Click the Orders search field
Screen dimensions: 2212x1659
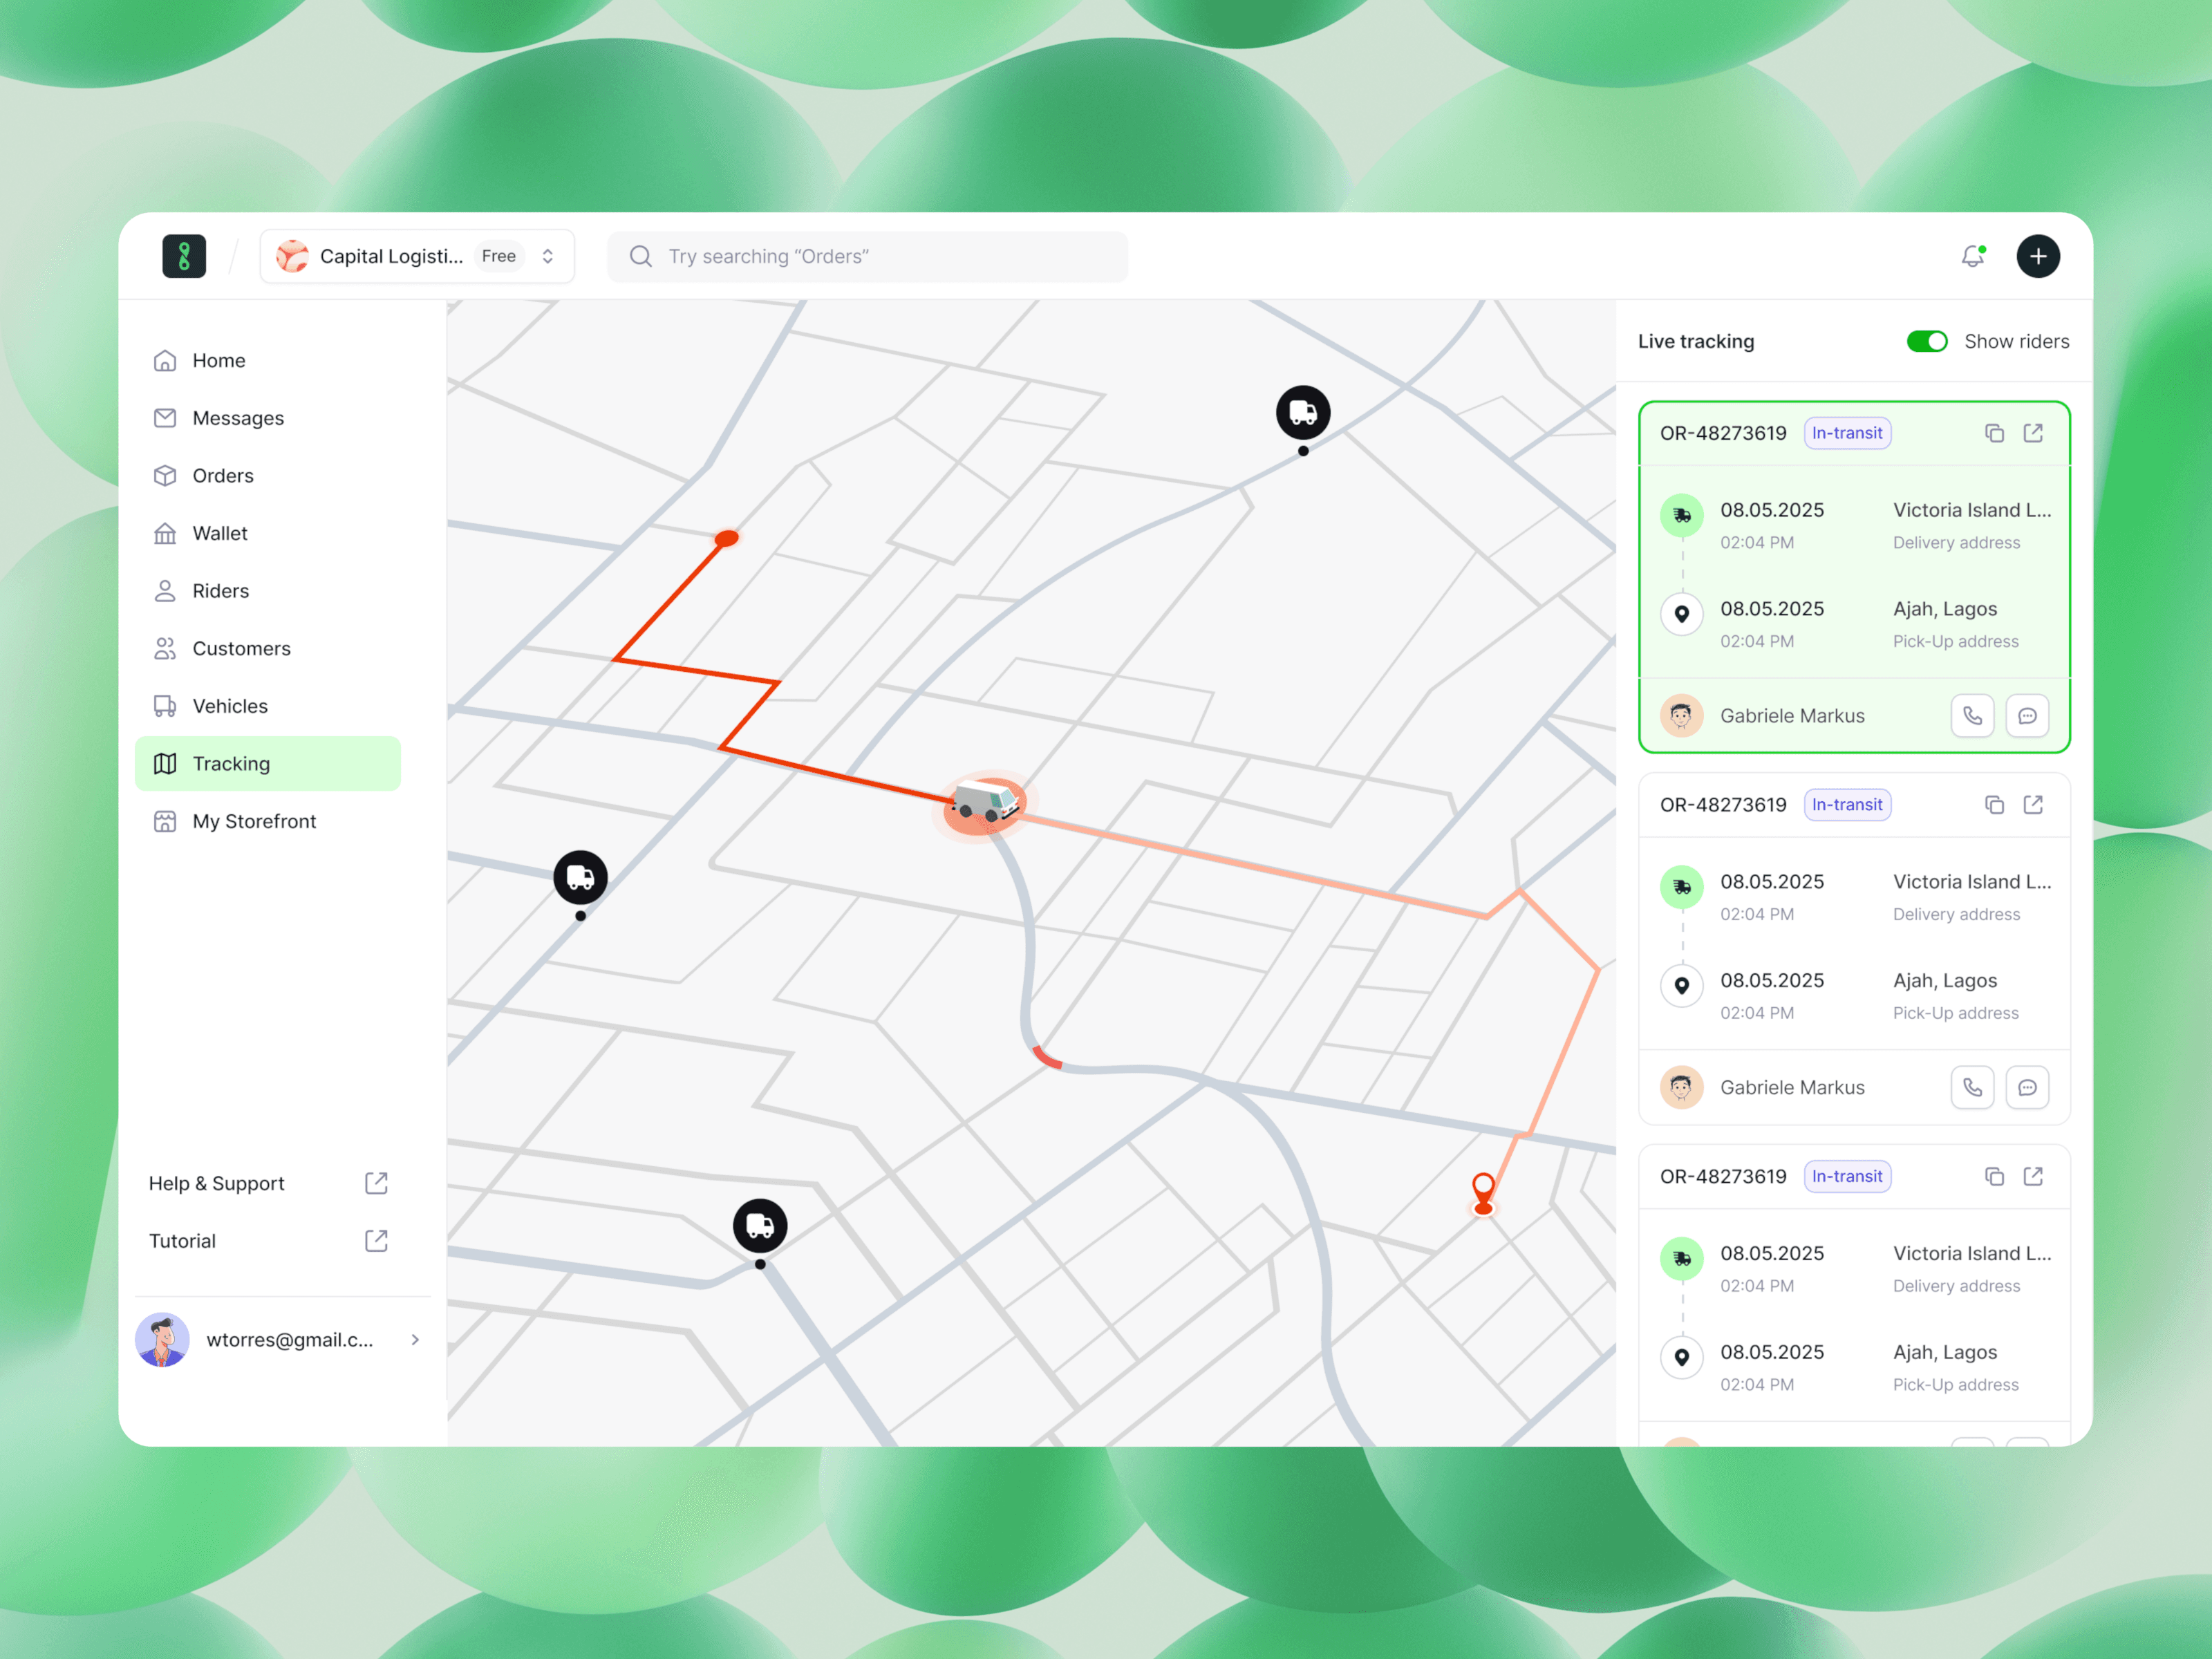tap(867, 256)
